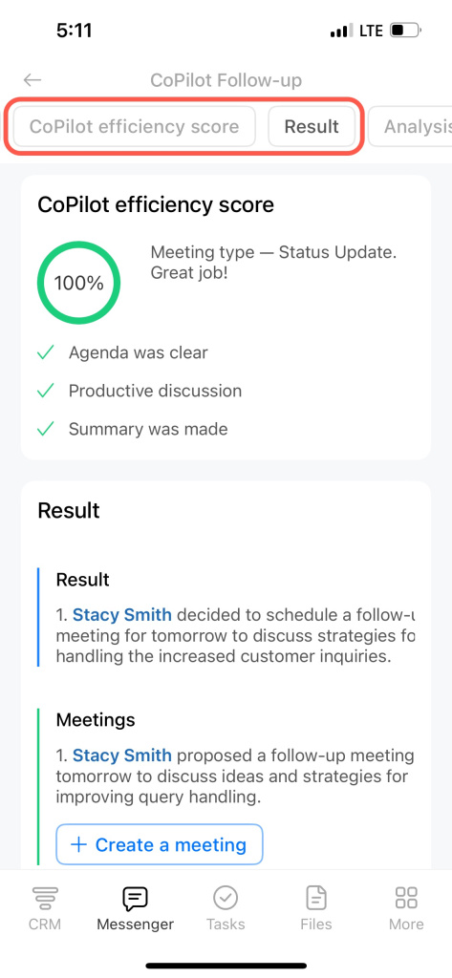This screenshot has width=452, height=978.
Task: Open the Files document icon
Action: pos(316,899)
